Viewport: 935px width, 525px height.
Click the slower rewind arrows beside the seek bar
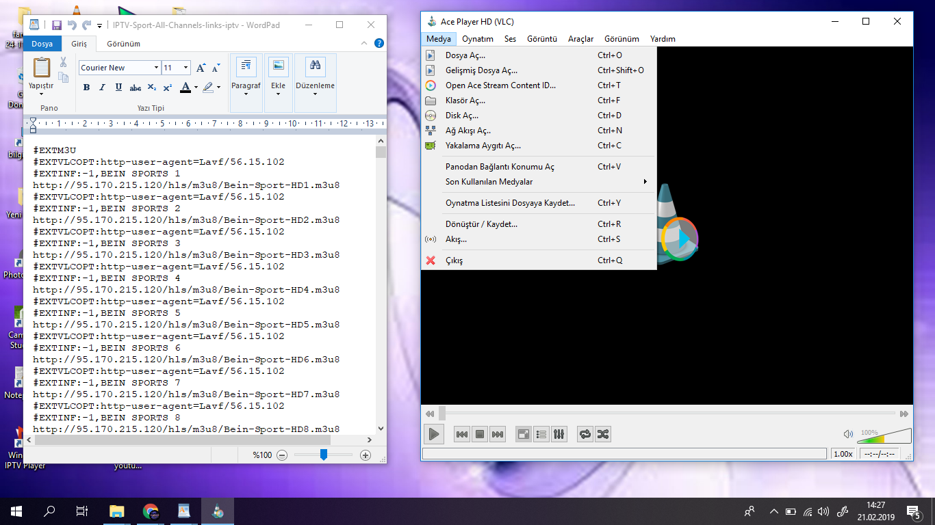tap(430, 414)
